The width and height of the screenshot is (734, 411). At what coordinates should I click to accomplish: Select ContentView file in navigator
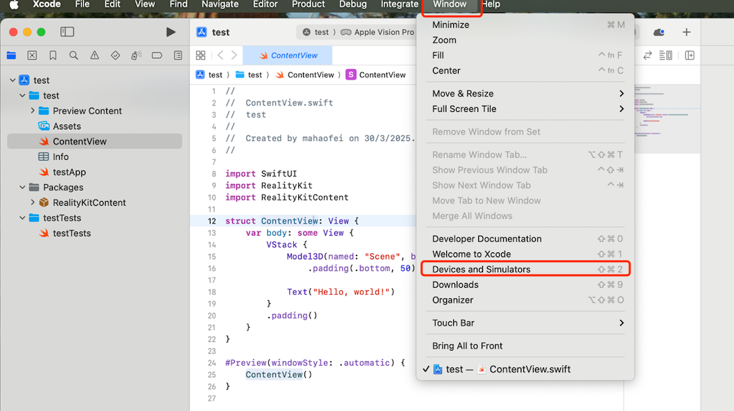click(95, 141)
